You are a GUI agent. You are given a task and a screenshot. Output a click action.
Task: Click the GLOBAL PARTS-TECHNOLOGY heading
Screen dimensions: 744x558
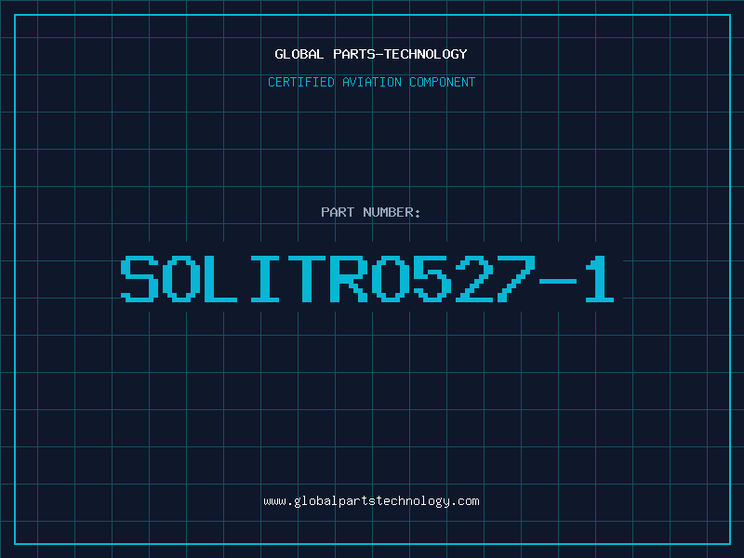[371, 54]
